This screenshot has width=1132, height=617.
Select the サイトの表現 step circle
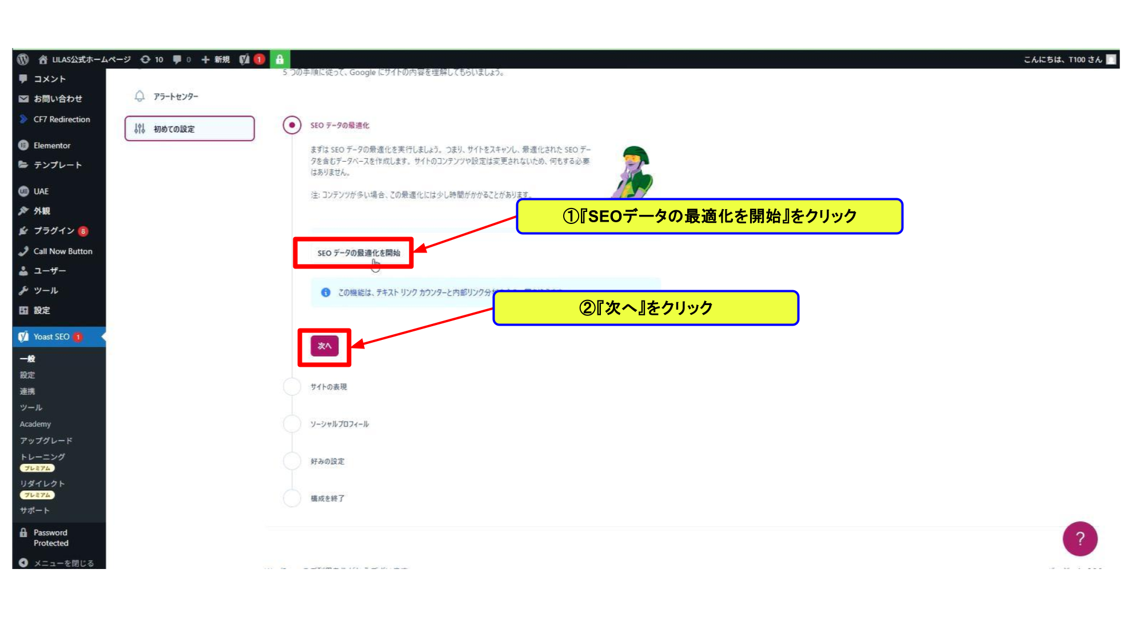click(x=292, y=387)
